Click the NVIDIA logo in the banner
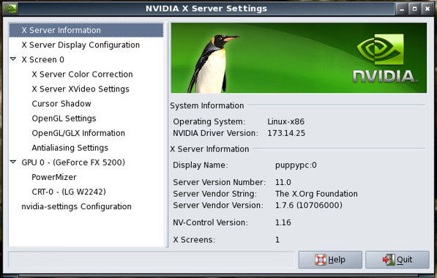Image resolution: width=437 pixels, height=278 pixels. (386, 59)
